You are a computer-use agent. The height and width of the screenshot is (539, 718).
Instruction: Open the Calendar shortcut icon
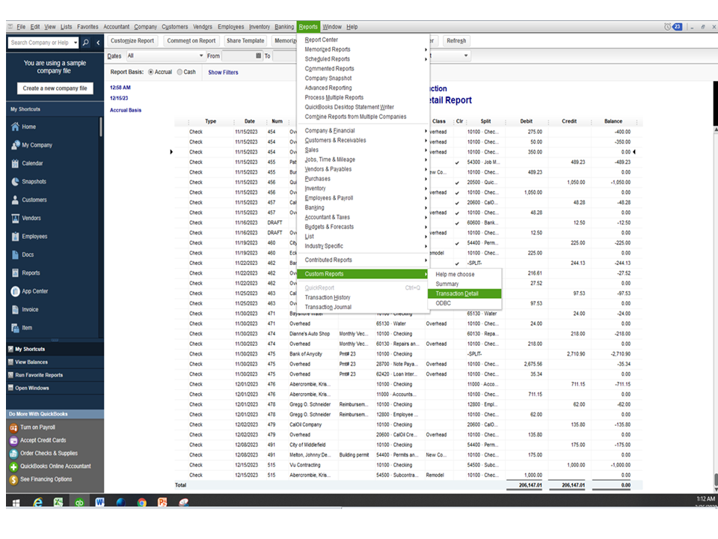pos(15,163)
